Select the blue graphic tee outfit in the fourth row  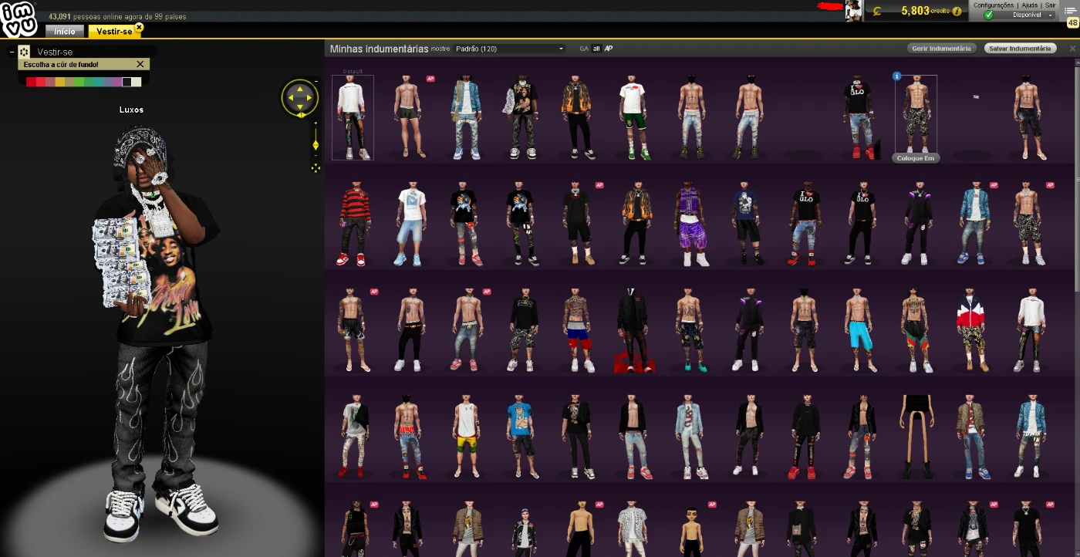(x=521, y=437)
